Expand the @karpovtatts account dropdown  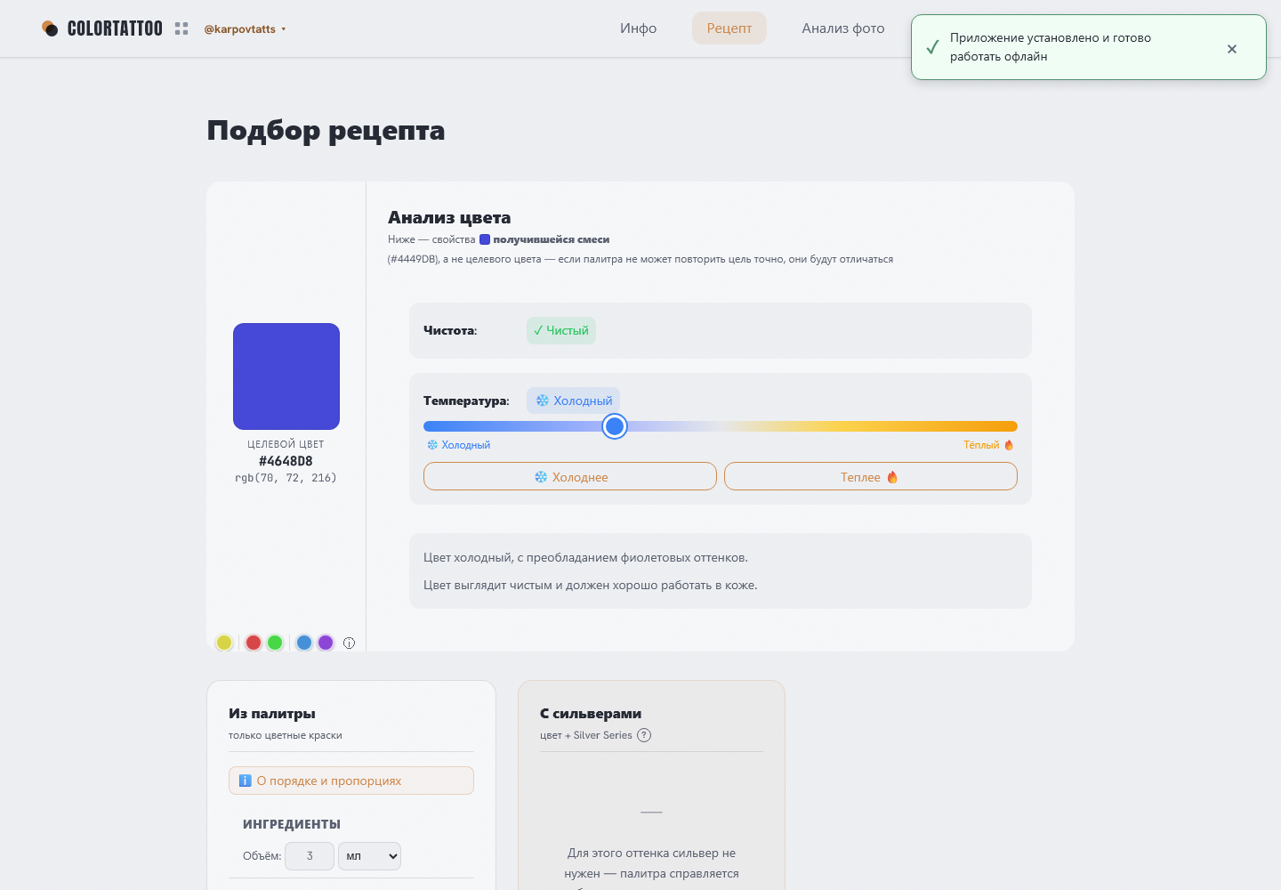point(246,28)
